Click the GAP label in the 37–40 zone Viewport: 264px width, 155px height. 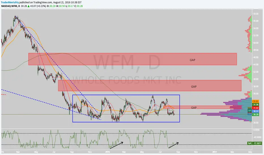point(194,87)
